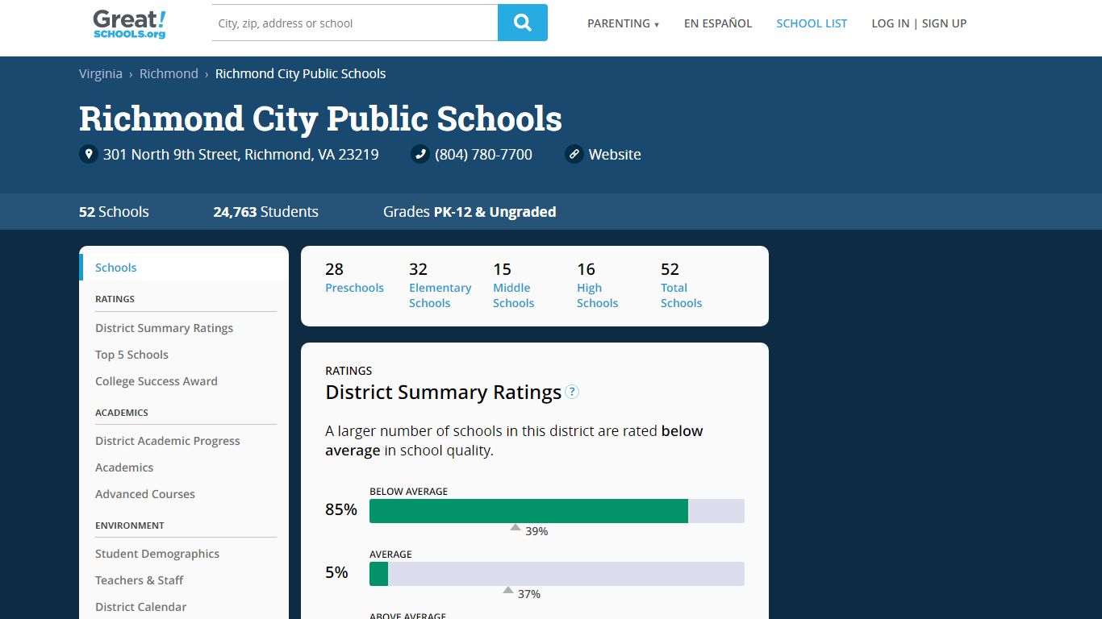Select Schools in the sidebar

tap(184, 268)
